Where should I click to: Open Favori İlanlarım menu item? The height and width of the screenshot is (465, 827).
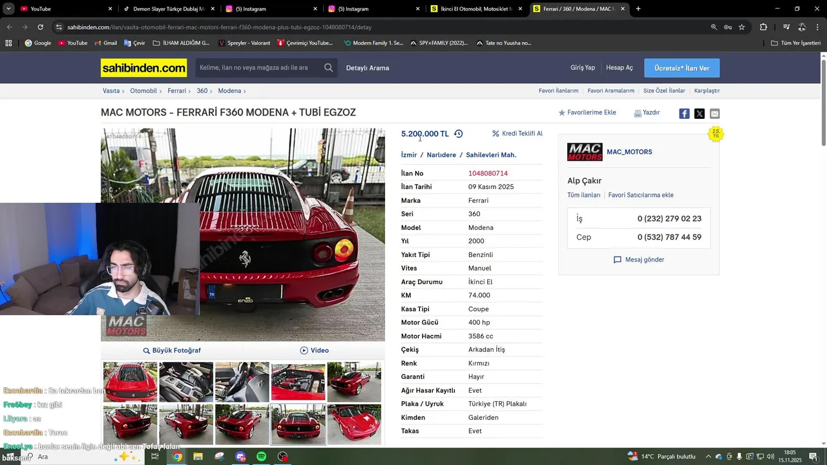558,91
